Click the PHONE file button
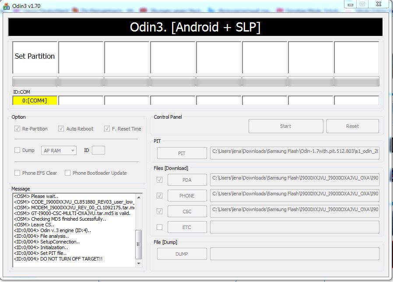 pyautogui.click(x=187, y=196)
